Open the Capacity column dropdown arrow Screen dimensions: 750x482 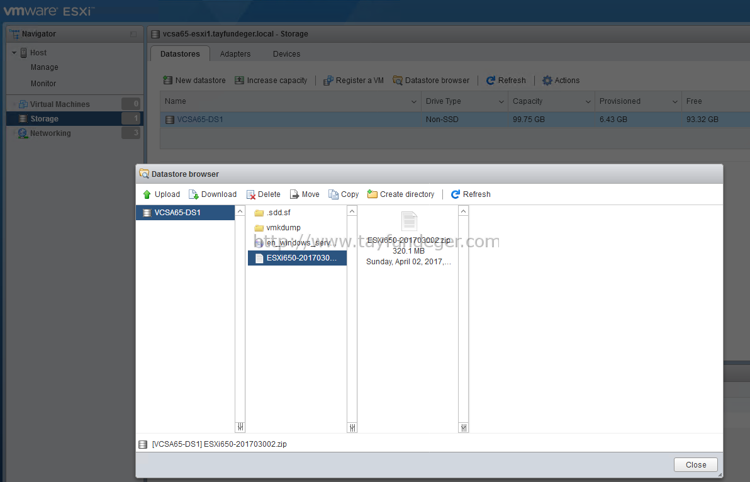click(x=588, y=102)
